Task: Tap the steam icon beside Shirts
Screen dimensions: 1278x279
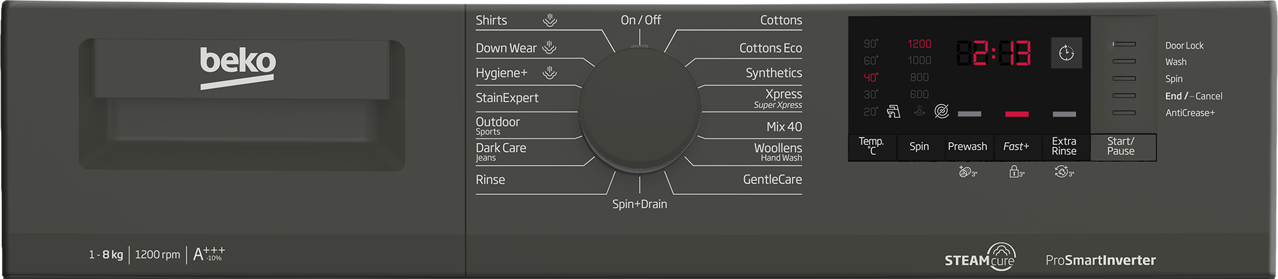Action: click(550, 20)
